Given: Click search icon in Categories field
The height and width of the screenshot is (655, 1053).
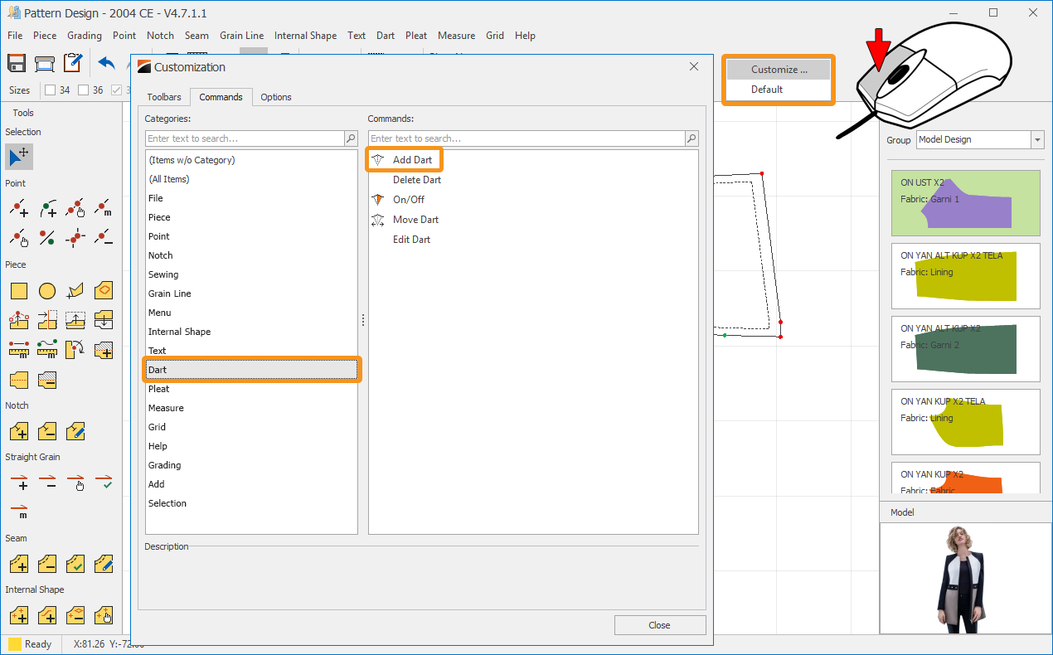Looking at the screenshot, I should 351,138.
